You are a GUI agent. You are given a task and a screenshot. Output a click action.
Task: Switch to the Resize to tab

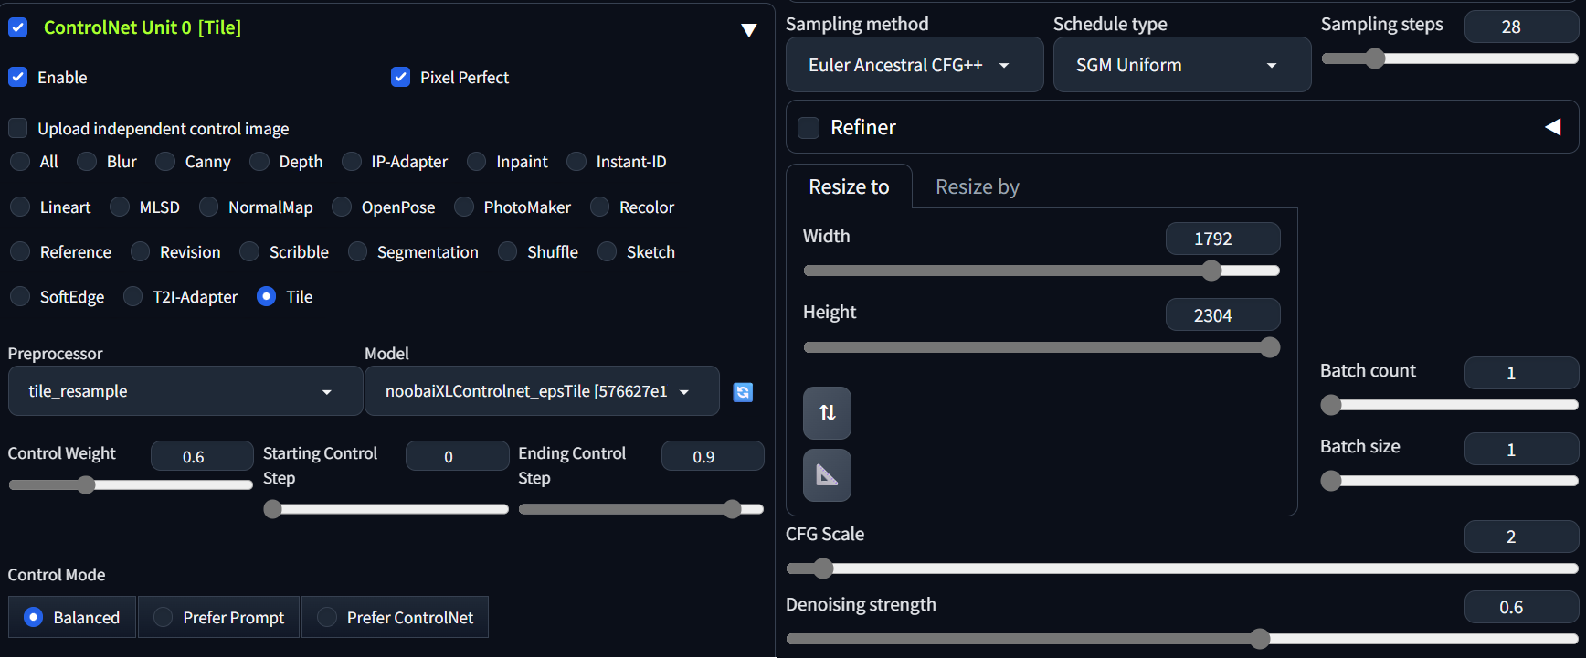click(849, 186)
